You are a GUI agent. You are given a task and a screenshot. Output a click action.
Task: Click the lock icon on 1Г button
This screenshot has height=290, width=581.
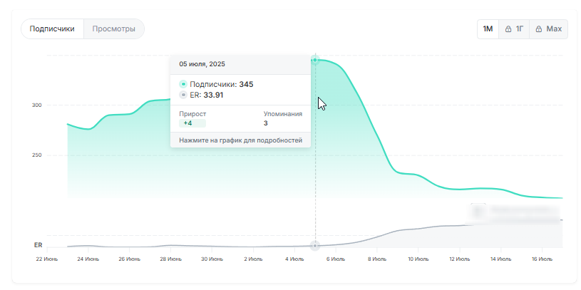(x=508, y=29)
